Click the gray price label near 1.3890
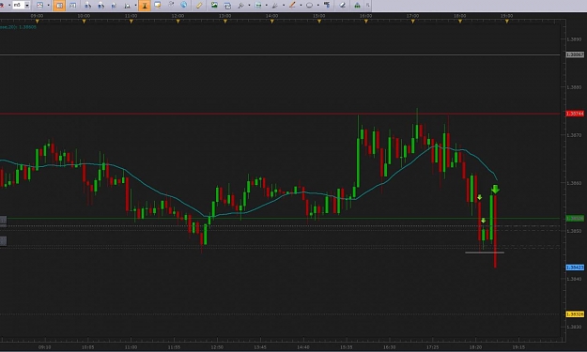Image resolution: width=587 pixels, height=352 pixels. click(x=575, y=54)
